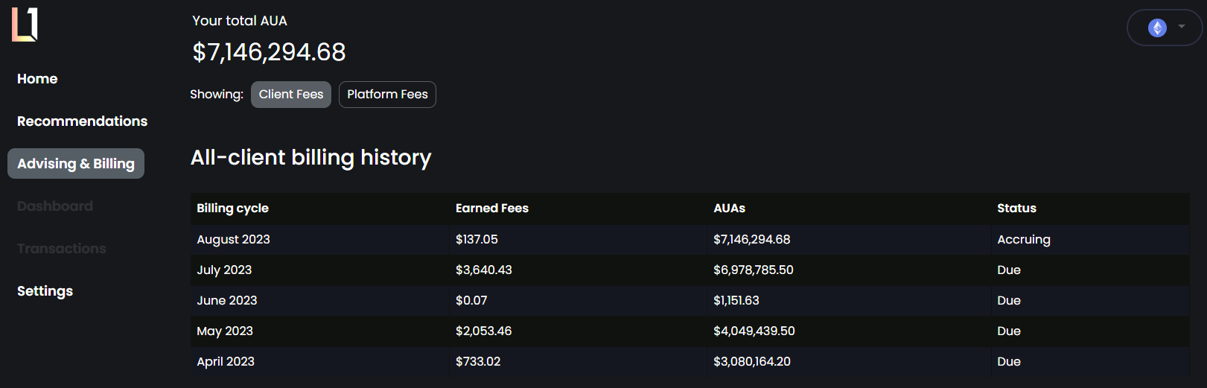Open Settings from the sidebar
The width and height of the screenshot is (1207, 388).
click(x=45, y=291)
